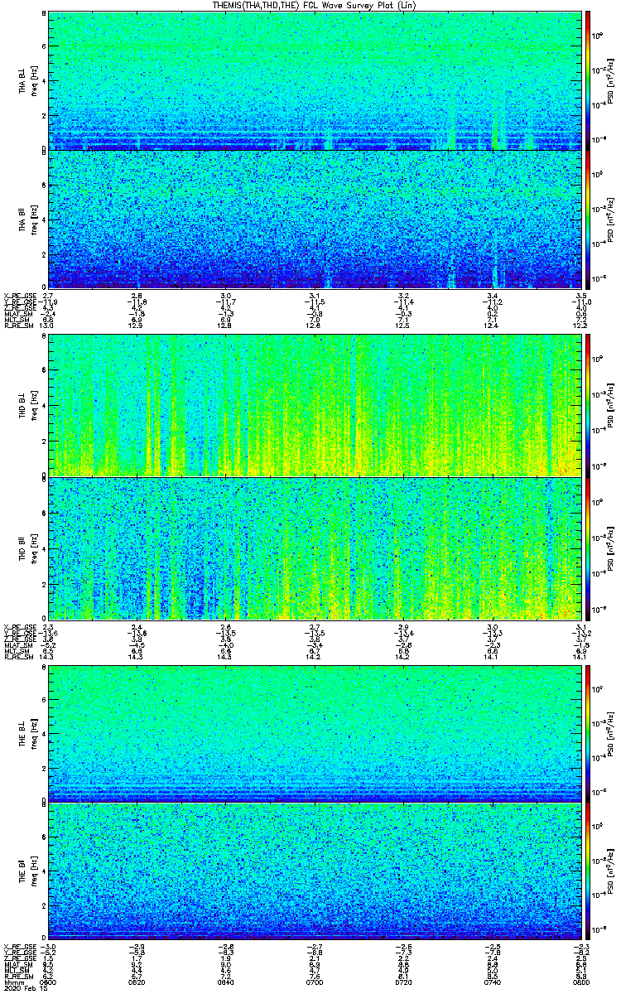Click the 0600 time label on bottom axis
The width and height of the screenshot is (621, 994).
click(x=47, y=982)
